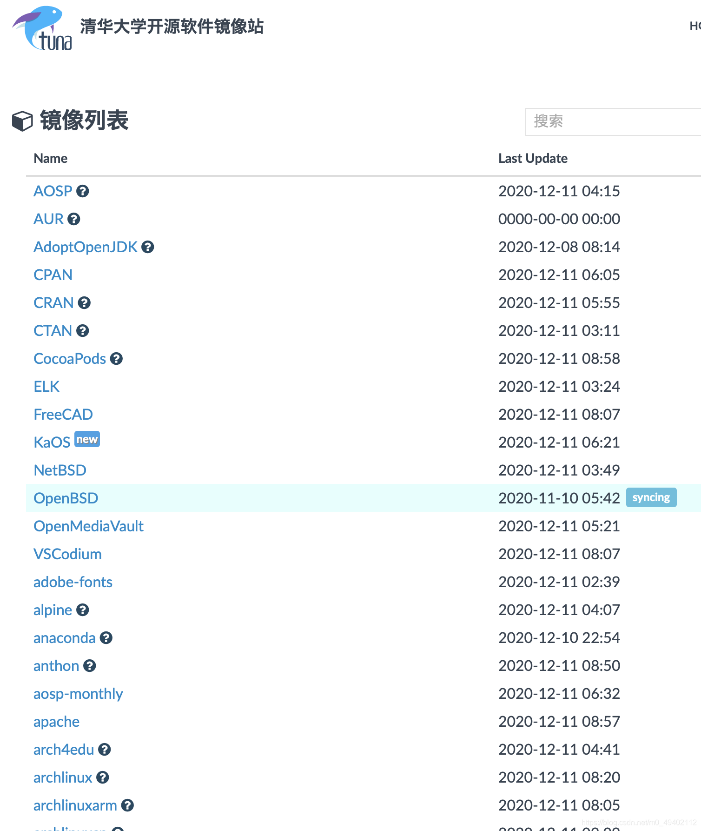Viewport: 701px width, 831px height.
Task: Open the CPAN mirror link
Action: (x=53, y=275)
